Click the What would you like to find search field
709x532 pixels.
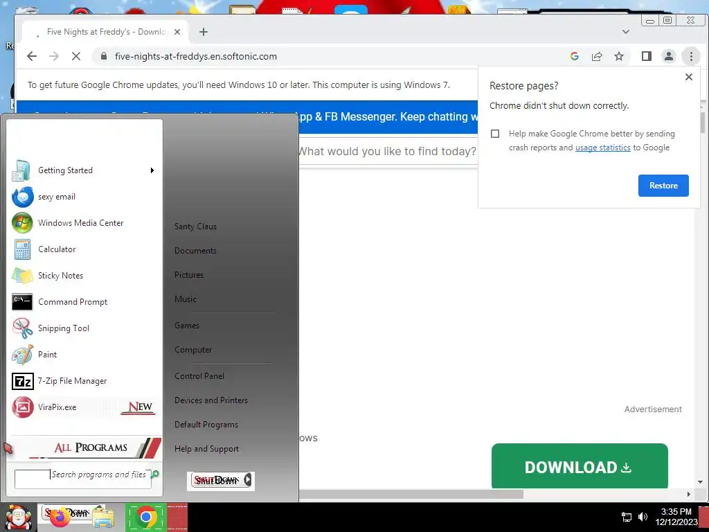coord(387,151)
